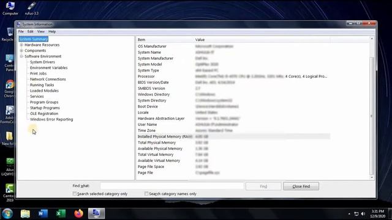Tick Search selected category only checkbox

(x=75, y=194)
